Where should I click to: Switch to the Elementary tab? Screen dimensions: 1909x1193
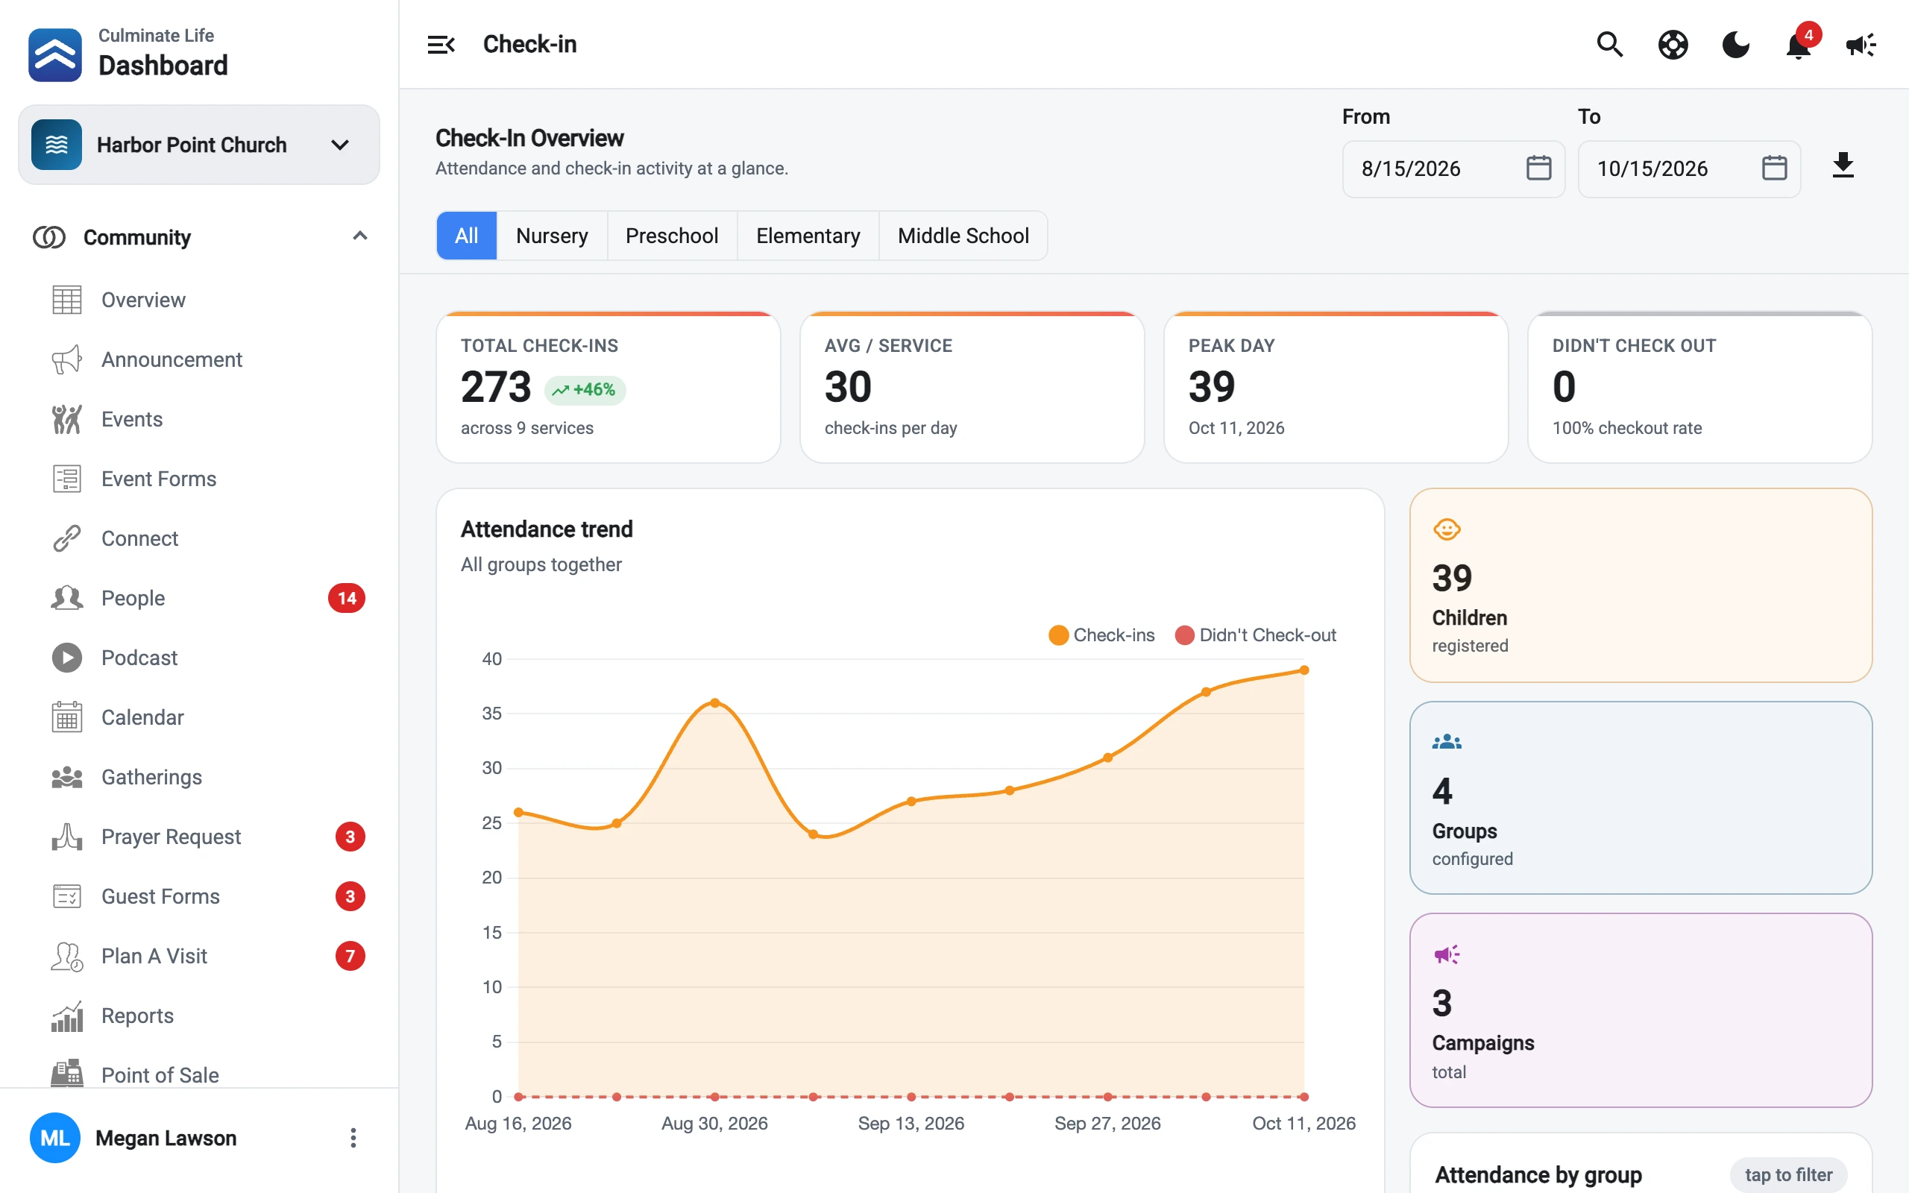(x=808, y=236)
